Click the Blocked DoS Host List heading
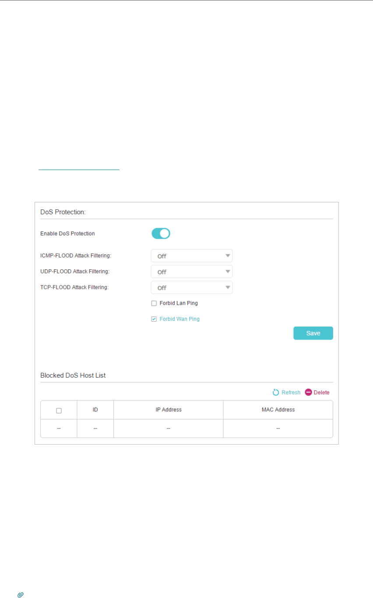The width and height of the screenshot is (373, 598). [x=73, y=375]
